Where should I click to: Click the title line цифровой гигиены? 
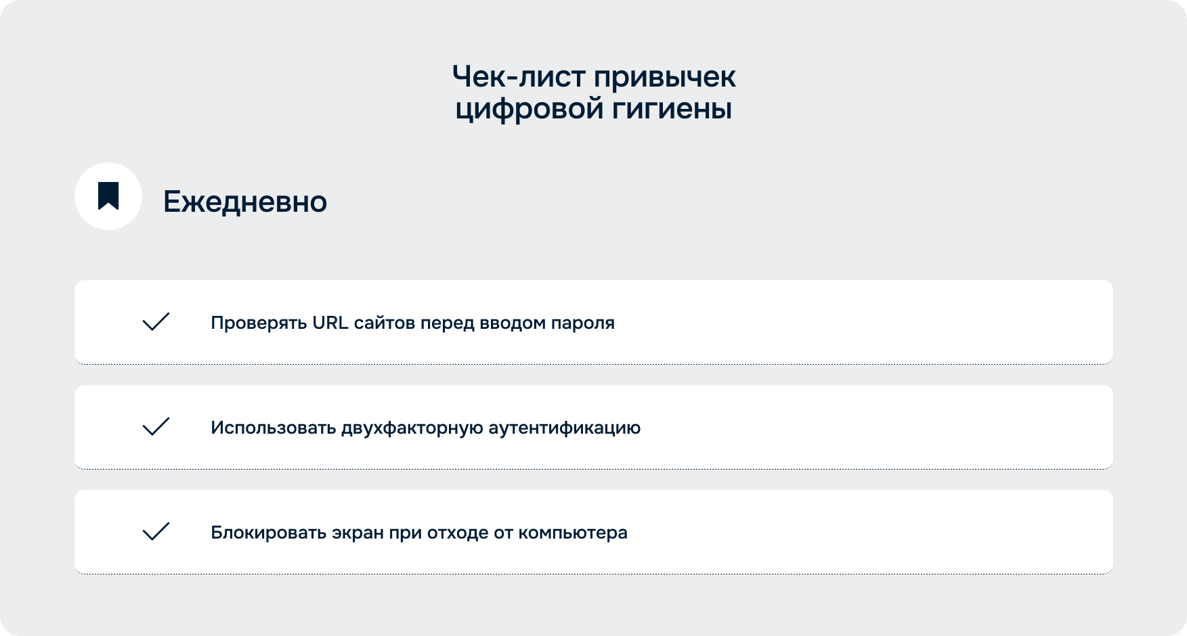click(593, 109)
